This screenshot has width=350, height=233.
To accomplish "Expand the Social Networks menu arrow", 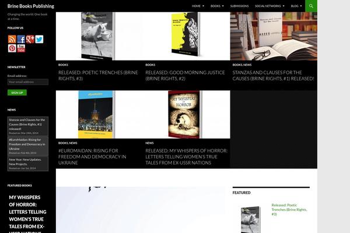I will tap(283, 6).
